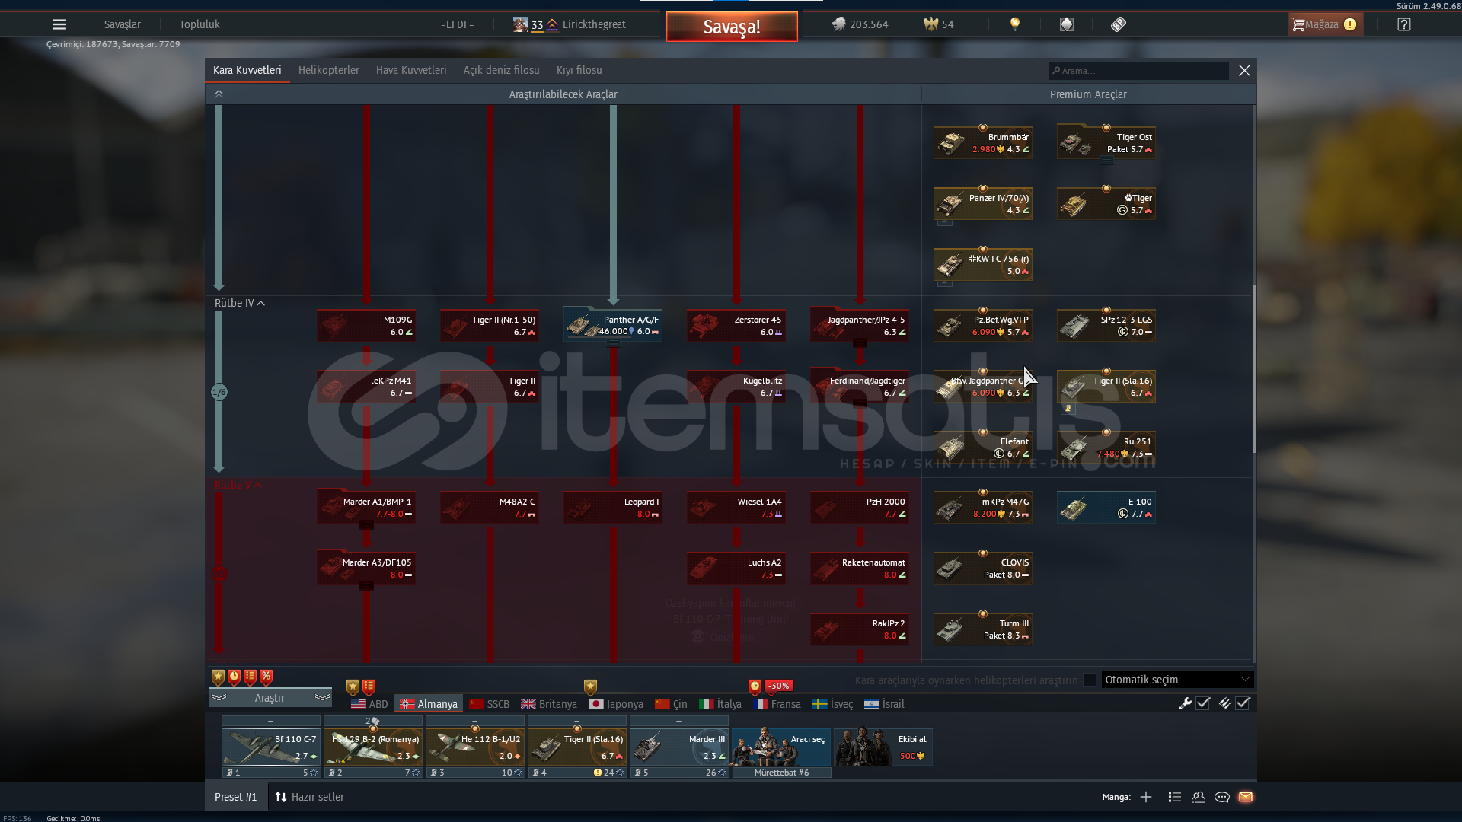Click the Araştır research button

tap(270, 698)
